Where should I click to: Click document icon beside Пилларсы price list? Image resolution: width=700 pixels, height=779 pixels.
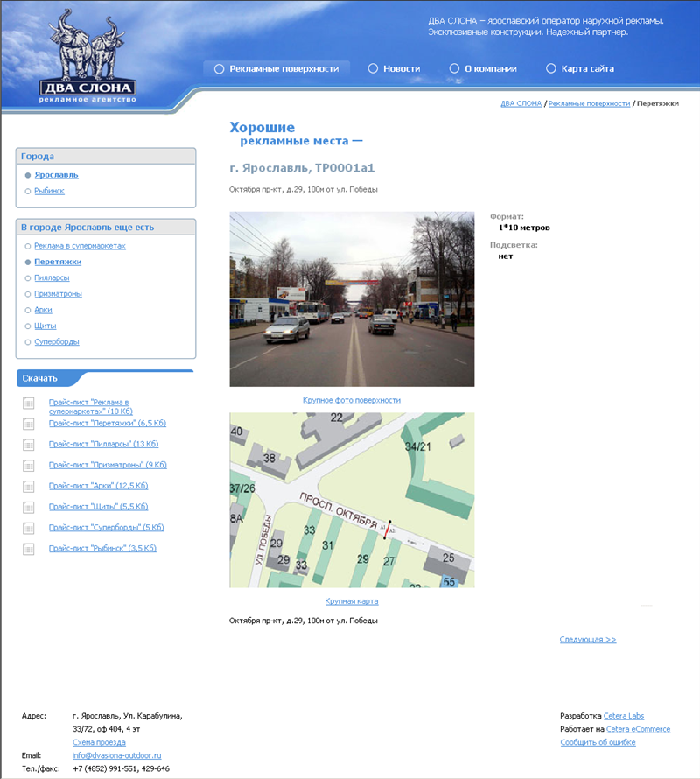pos(29,445)
